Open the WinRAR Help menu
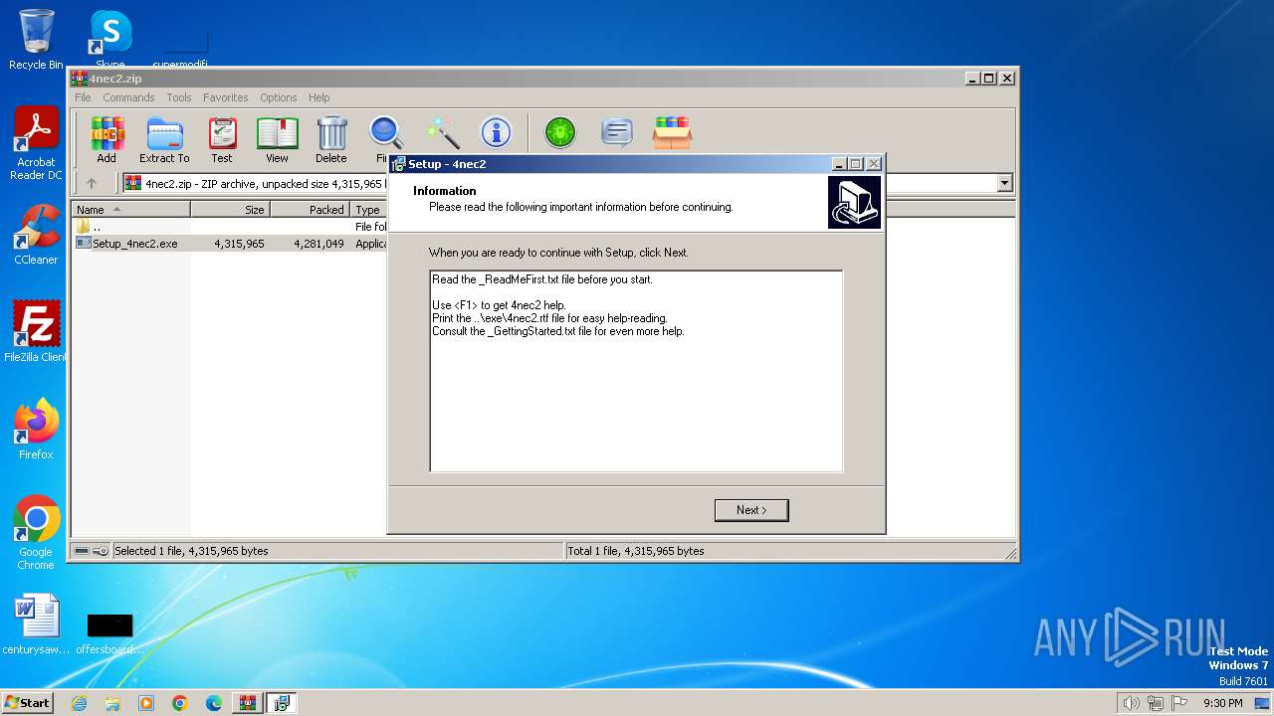The image size is (1274, 716). (x=318, y=97)
